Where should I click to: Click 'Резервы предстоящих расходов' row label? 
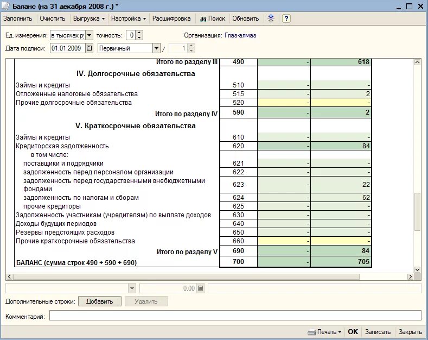coord(65,232)
